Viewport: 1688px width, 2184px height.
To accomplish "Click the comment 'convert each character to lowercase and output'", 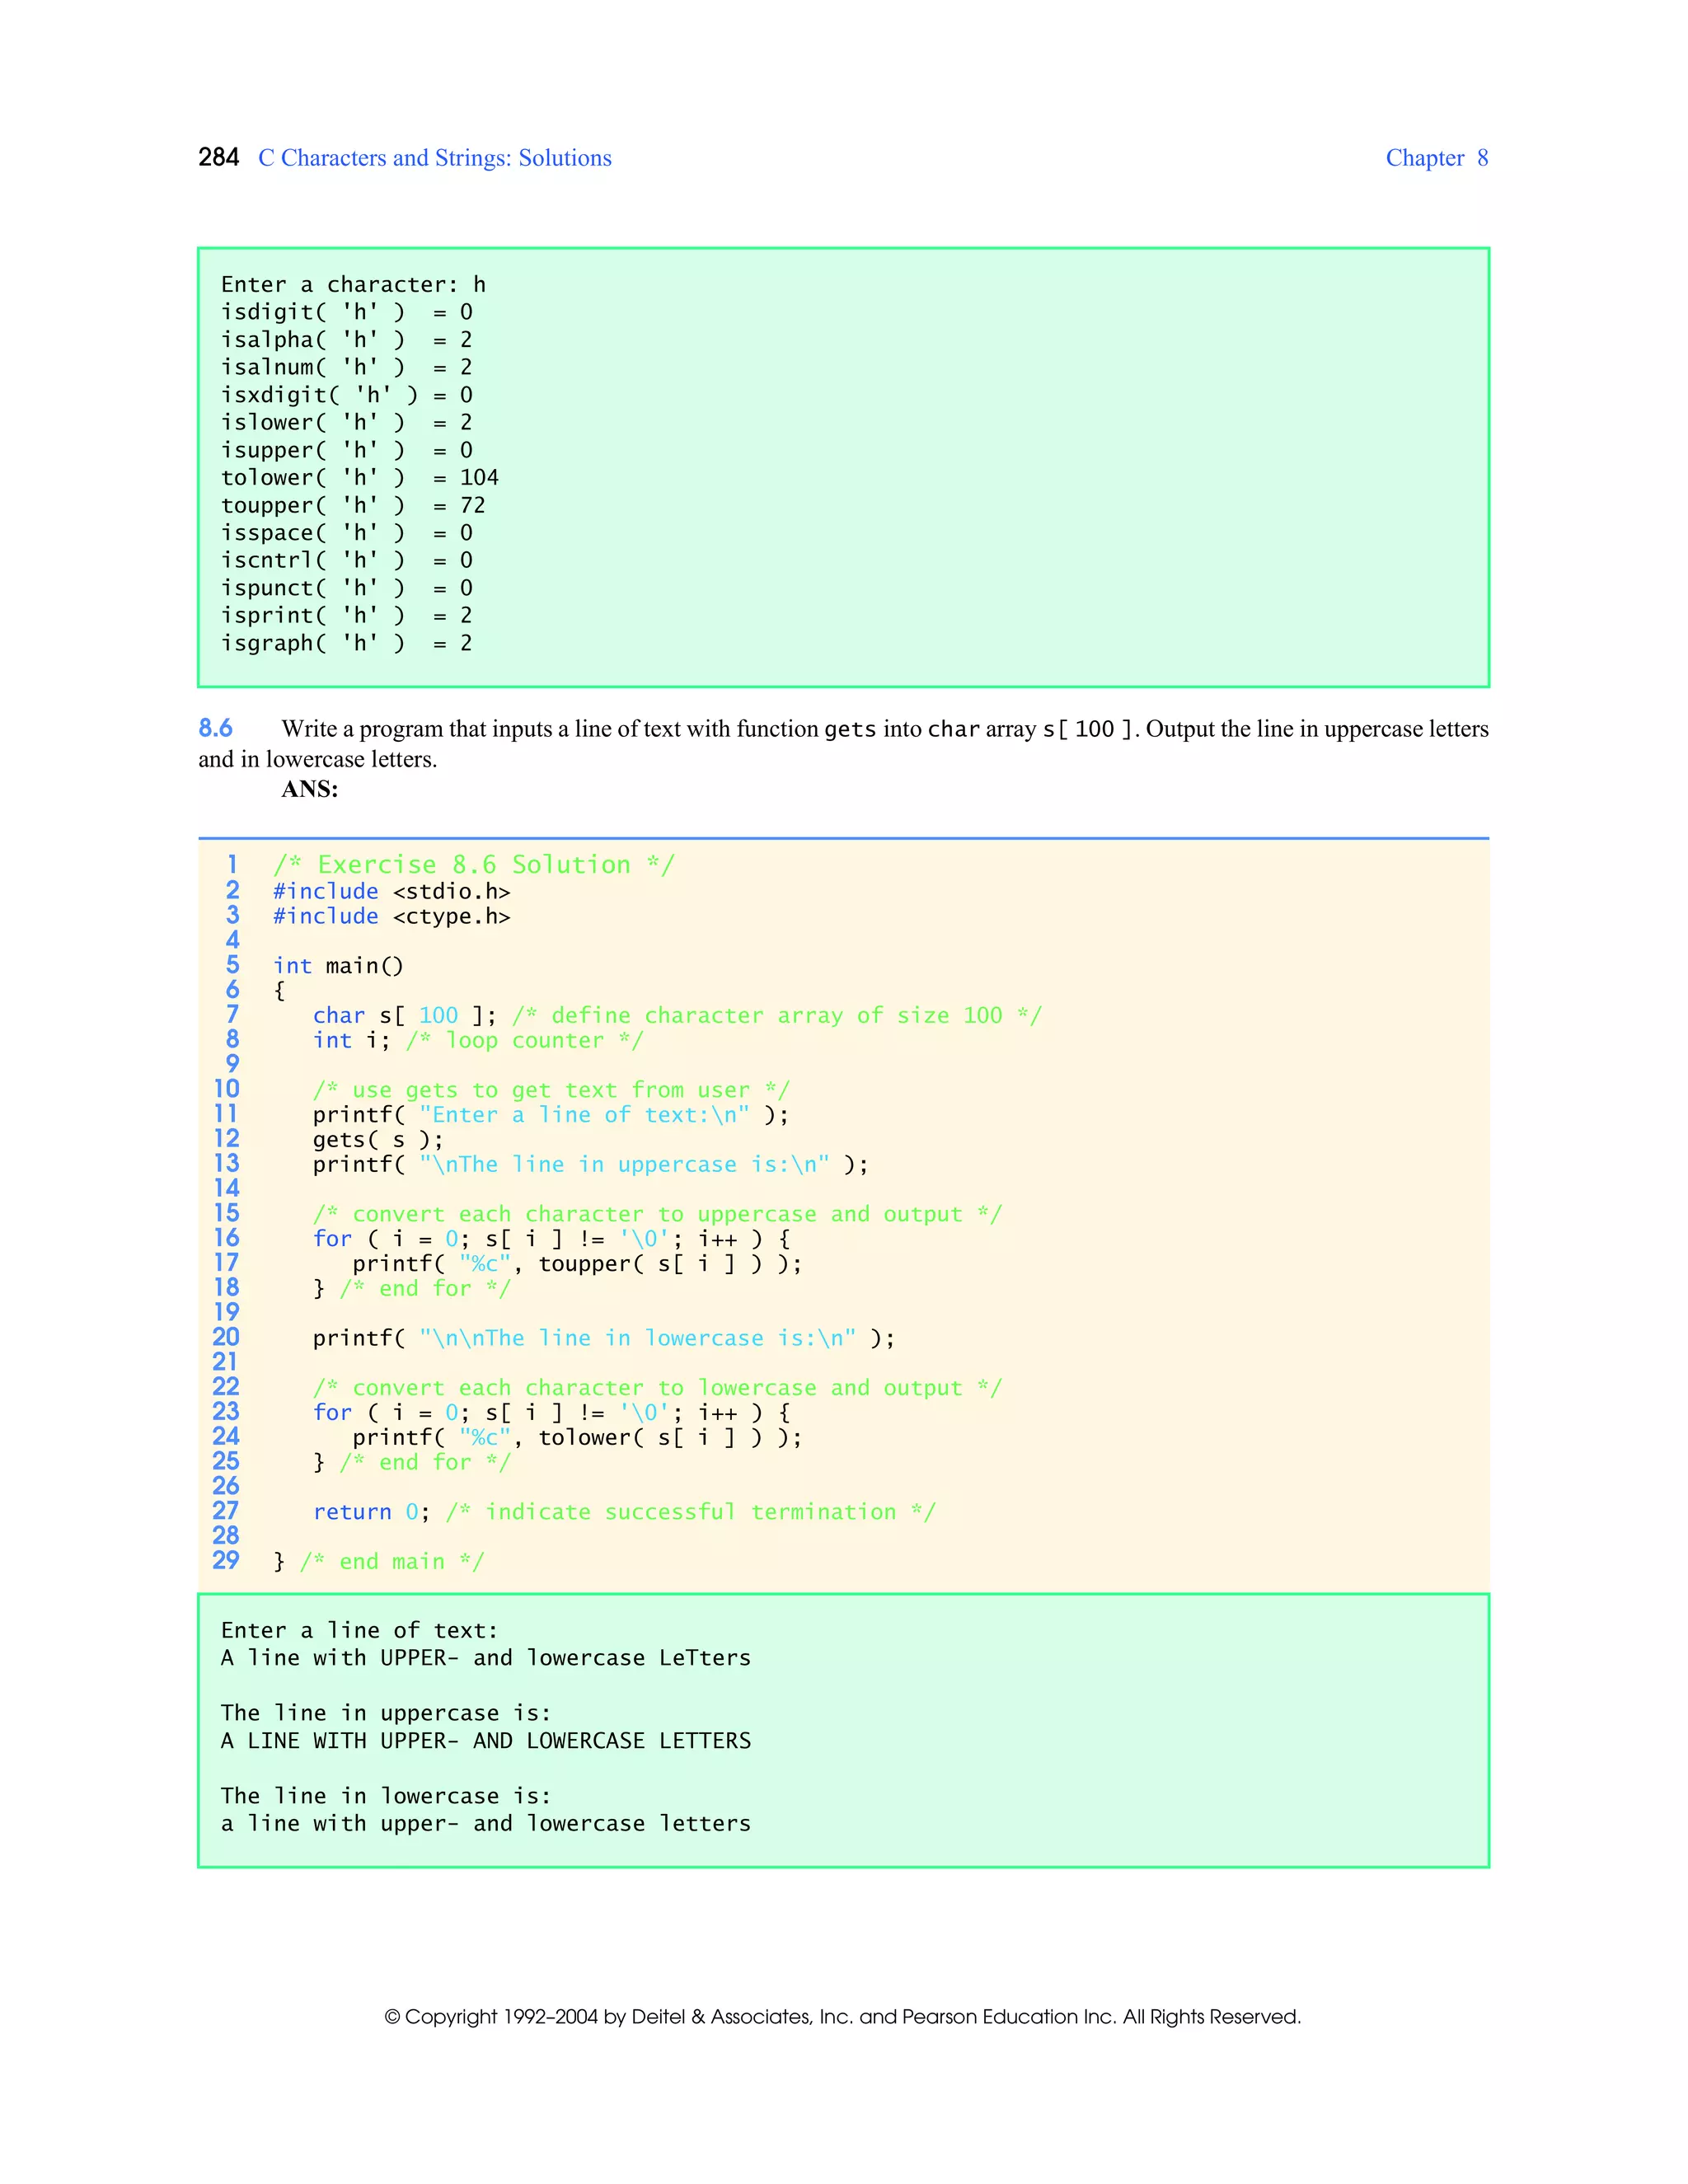I will [657, 1388].
